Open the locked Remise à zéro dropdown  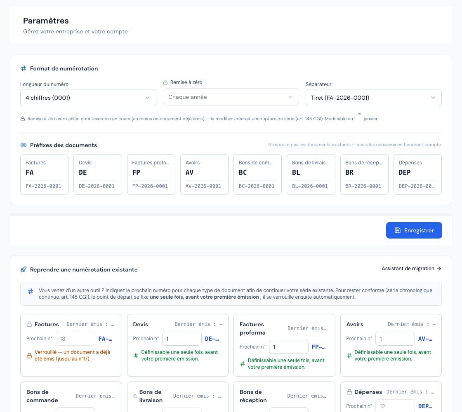point(231,97)
